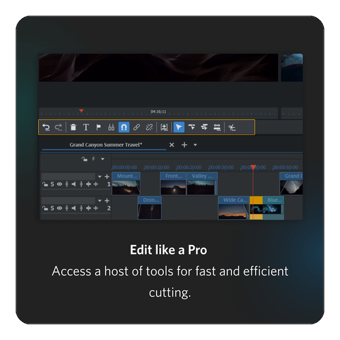The image size is (340, 340).
Task: Click the blue preview thumbnail on the right
Action: tap(292, 67)
